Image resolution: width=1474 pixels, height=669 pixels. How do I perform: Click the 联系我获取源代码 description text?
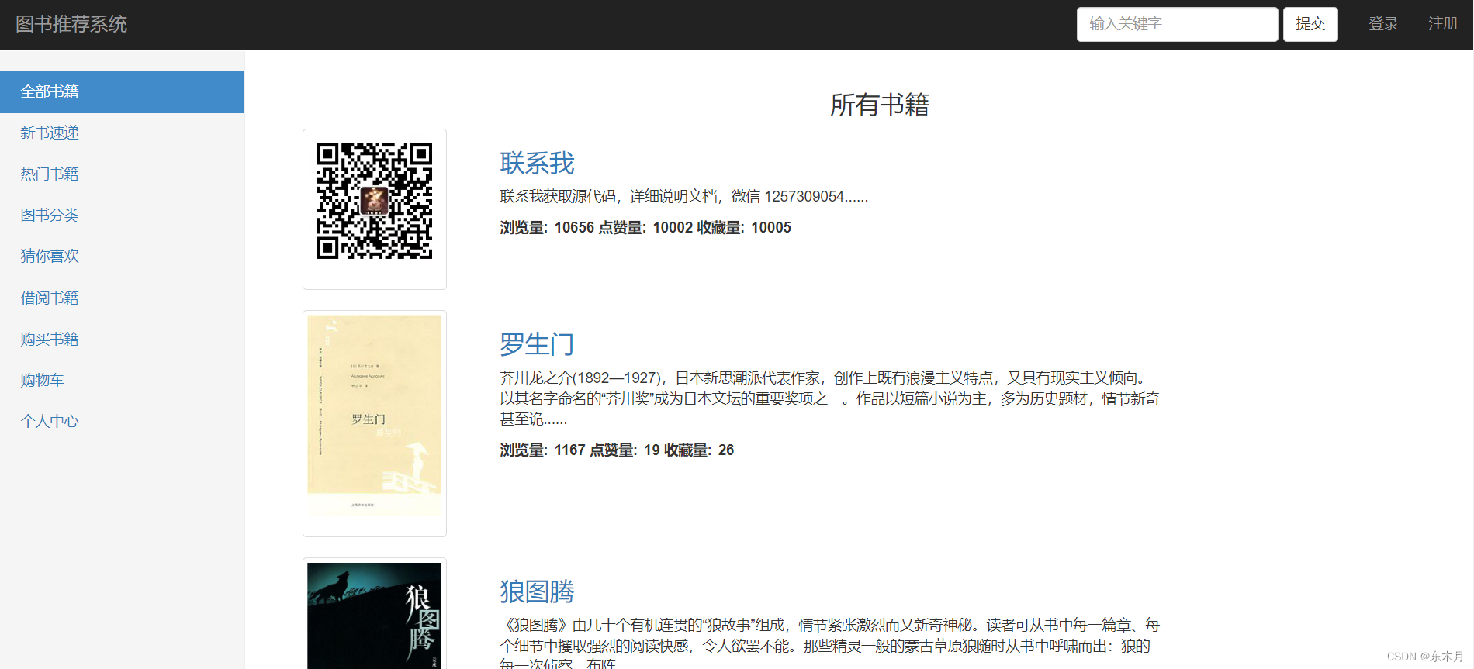click(x=683, y=197)
